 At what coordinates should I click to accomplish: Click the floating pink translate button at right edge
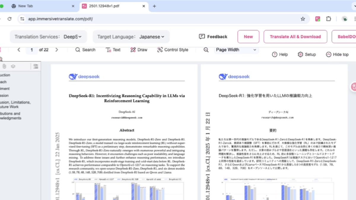click(353, 87)
